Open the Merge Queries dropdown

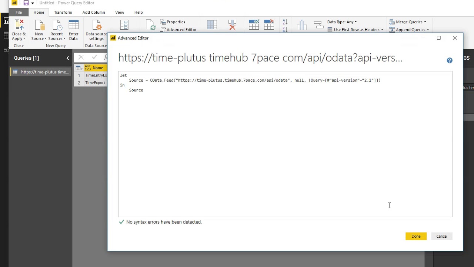[x=408, y=22]
